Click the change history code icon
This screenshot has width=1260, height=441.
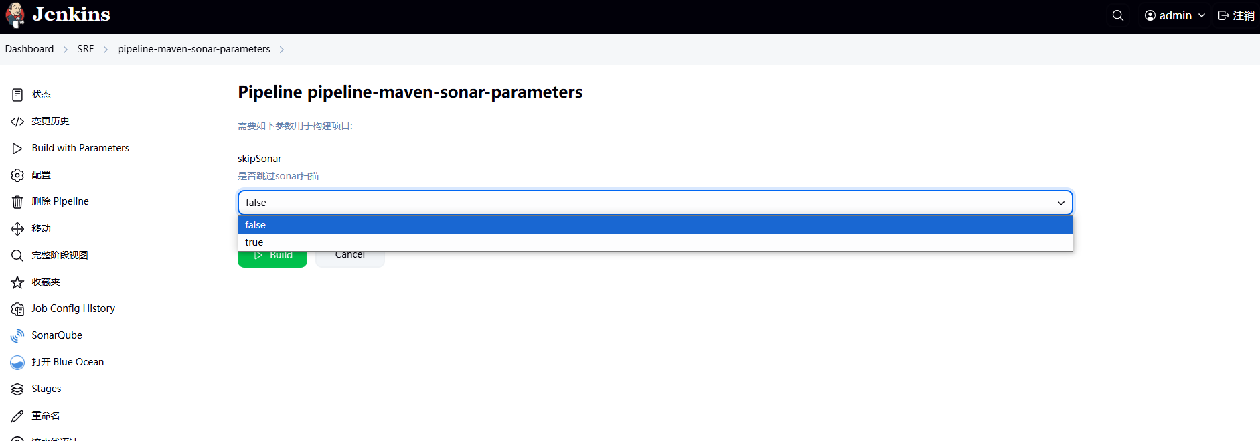coord(17,122)
